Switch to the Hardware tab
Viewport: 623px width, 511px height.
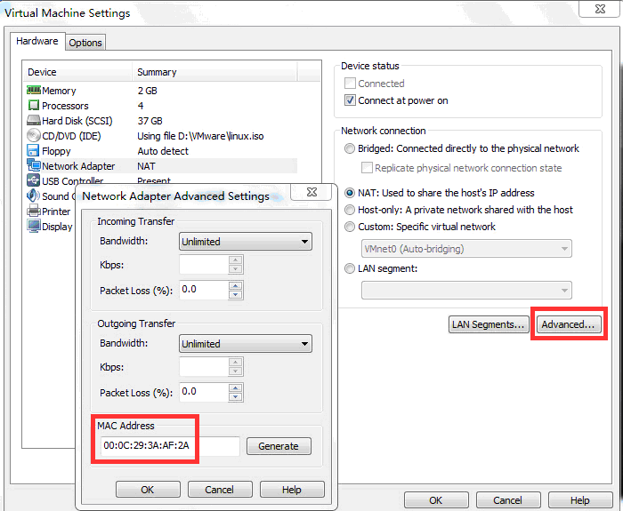(37, 41)
